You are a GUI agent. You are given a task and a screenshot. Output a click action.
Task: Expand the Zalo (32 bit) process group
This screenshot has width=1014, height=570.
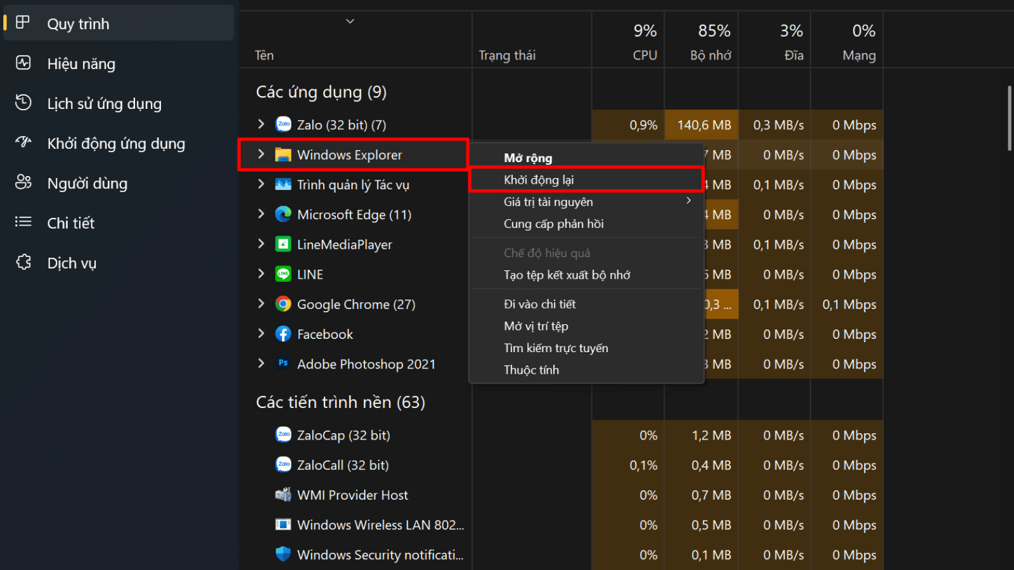point(261,124)
